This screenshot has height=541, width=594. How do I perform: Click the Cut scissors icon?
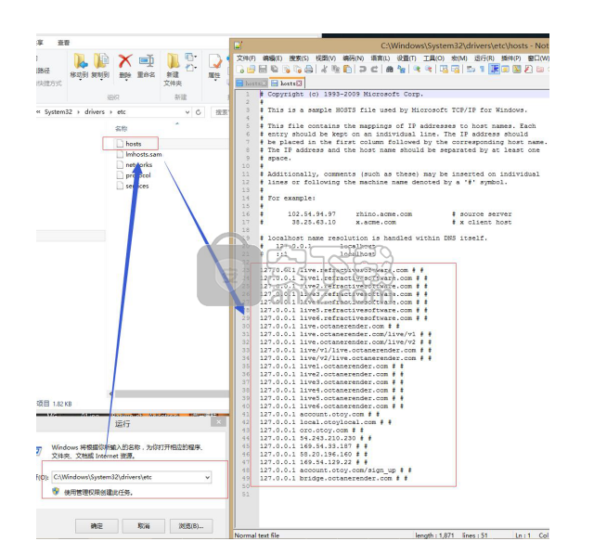tap(324, 69)
